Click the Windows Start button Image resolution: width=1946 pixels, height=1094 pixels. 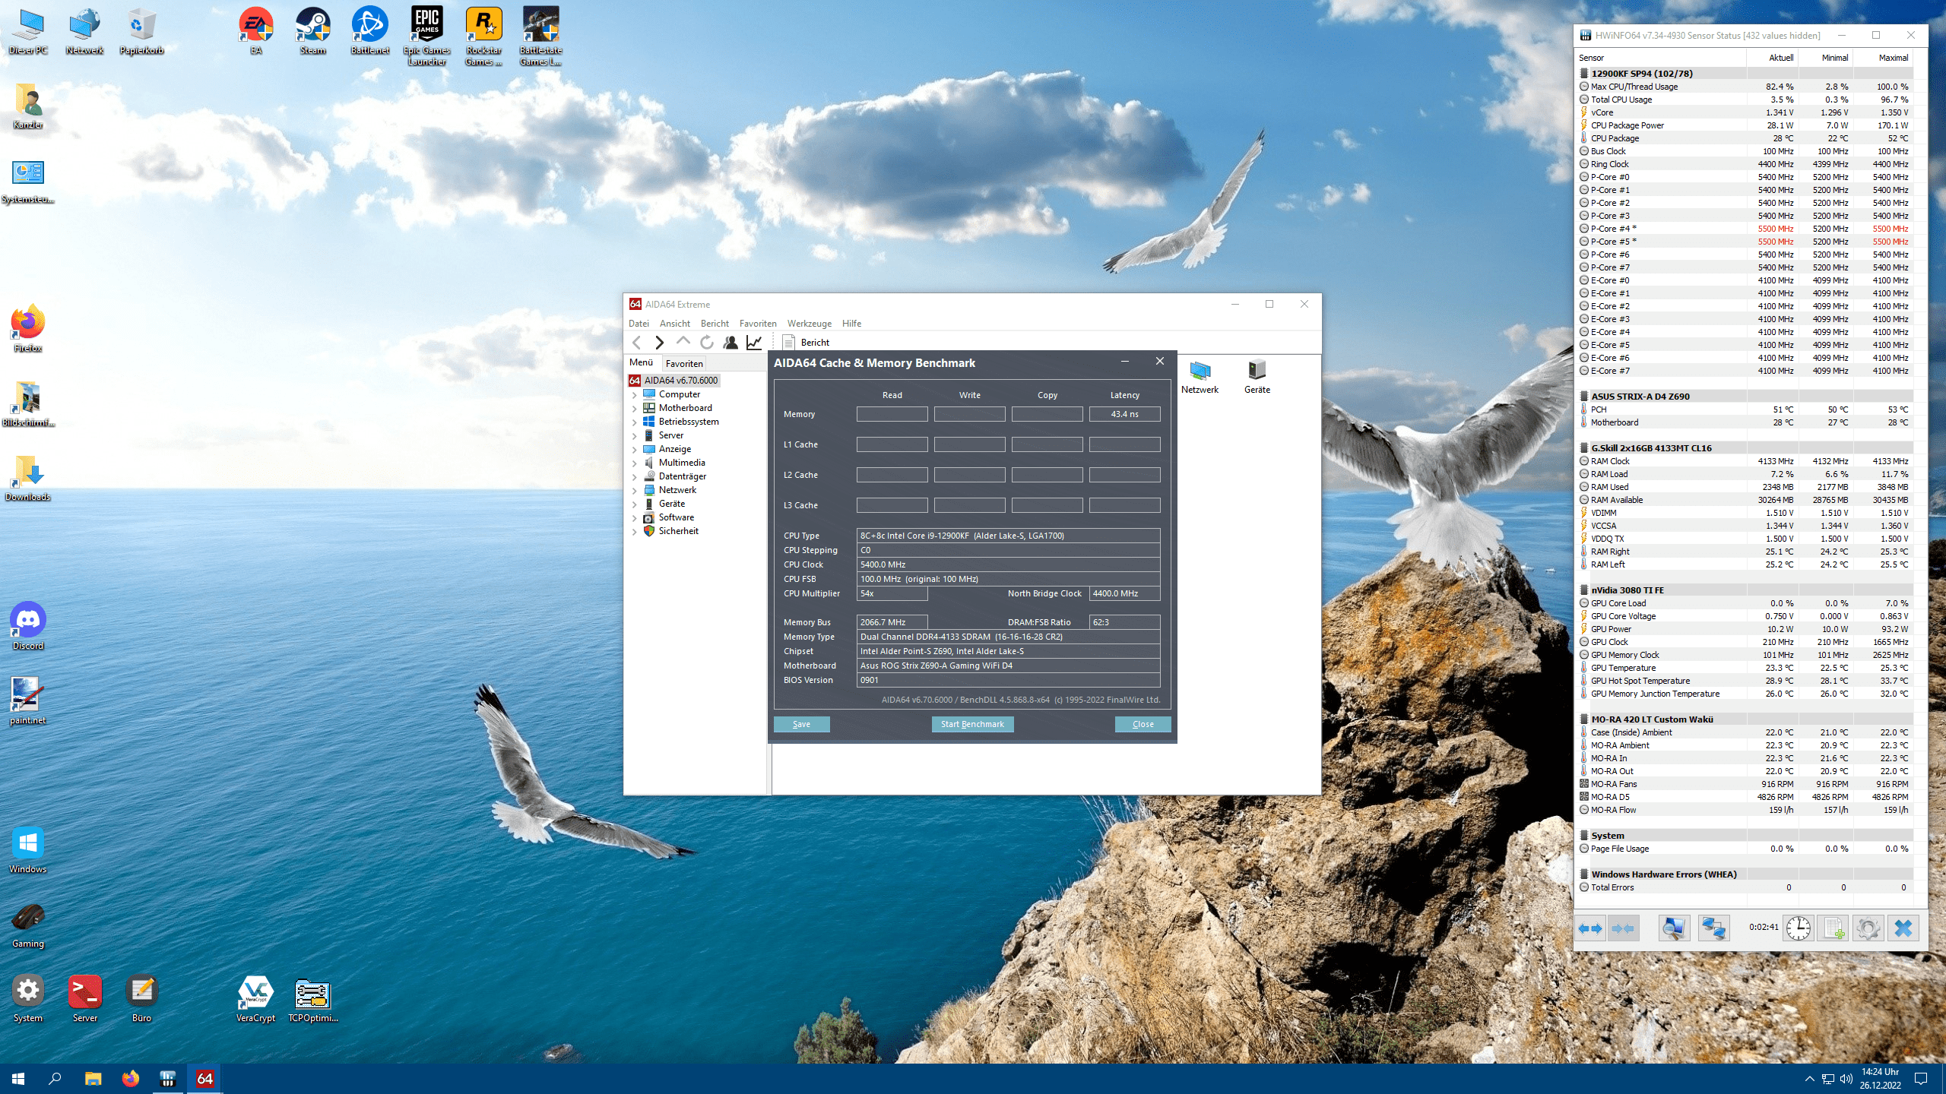click(x=18, y=1079)
